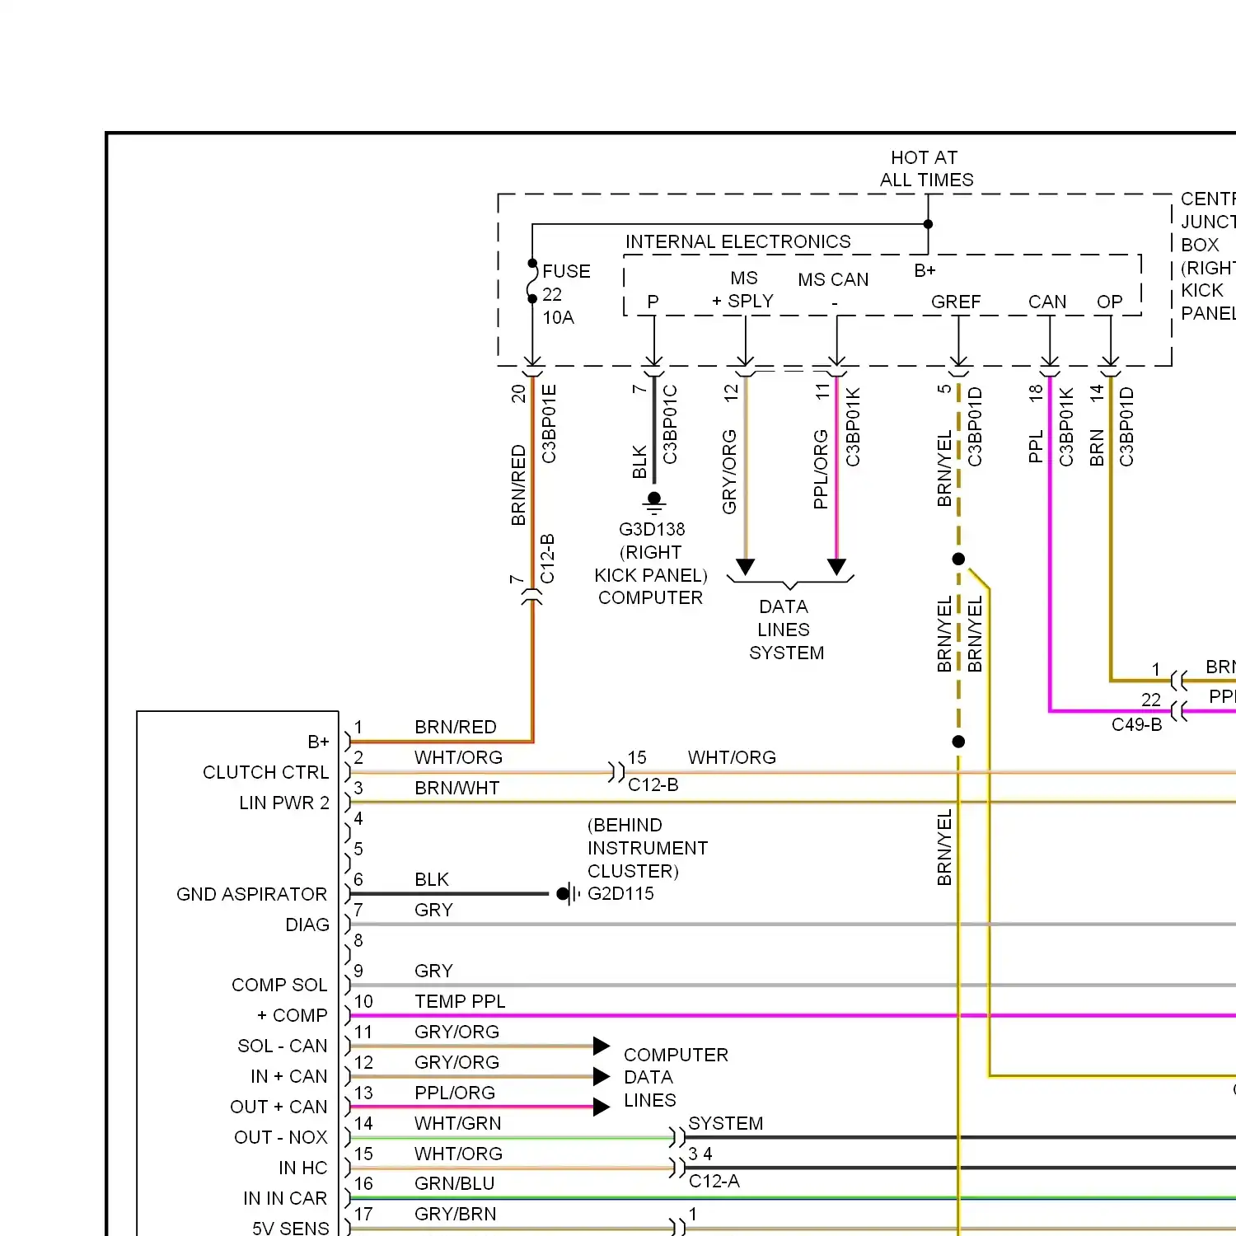Click the ground symbol beside G2D115
The width and height of the screenshot is (1236, 1236).
(567, 893)
